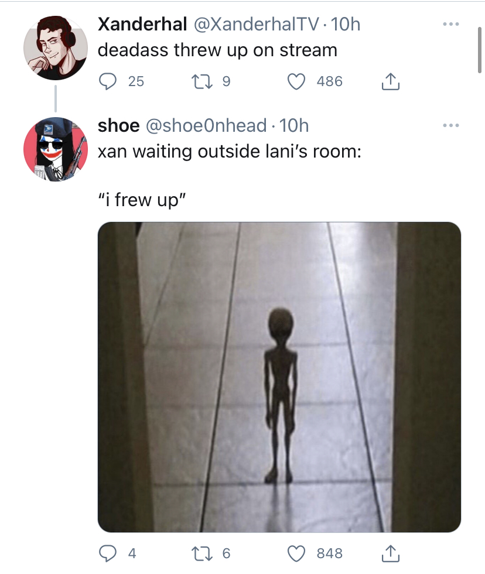Open Xanderhal's profile picture

[56, 48]
